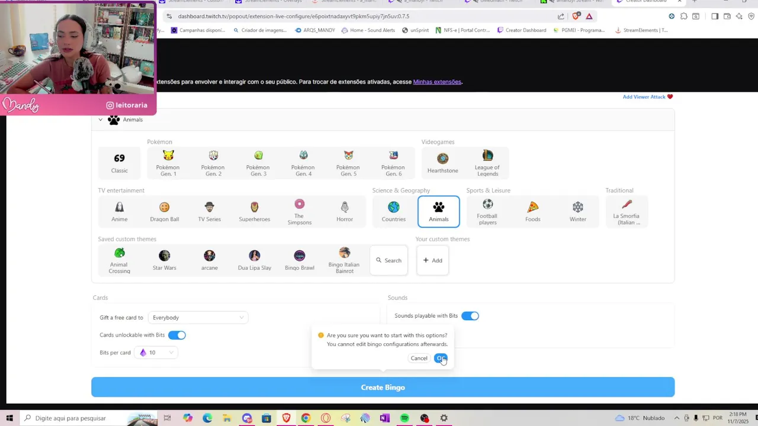Choose the Pokémon Gen. 5 theme
This screenshot has width=758, height=426.
(x=348, y=163)
